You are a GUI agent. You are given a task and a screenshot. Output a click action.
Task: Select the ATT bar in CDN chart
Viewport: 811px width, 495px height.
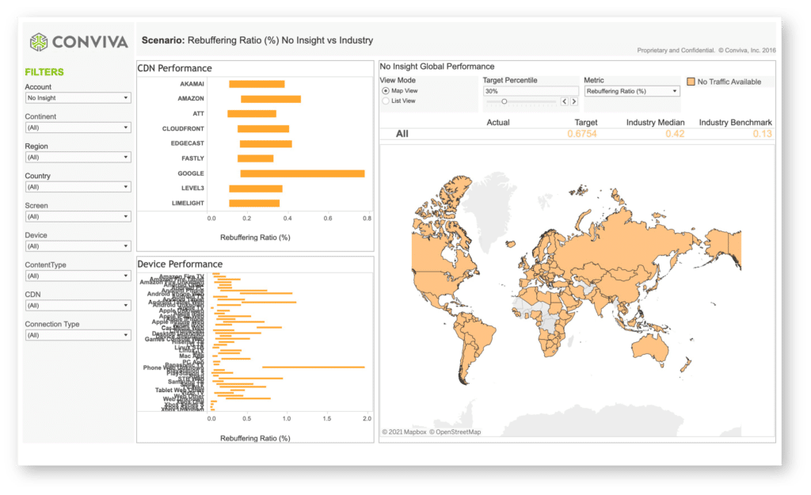(x=252, y=114)
